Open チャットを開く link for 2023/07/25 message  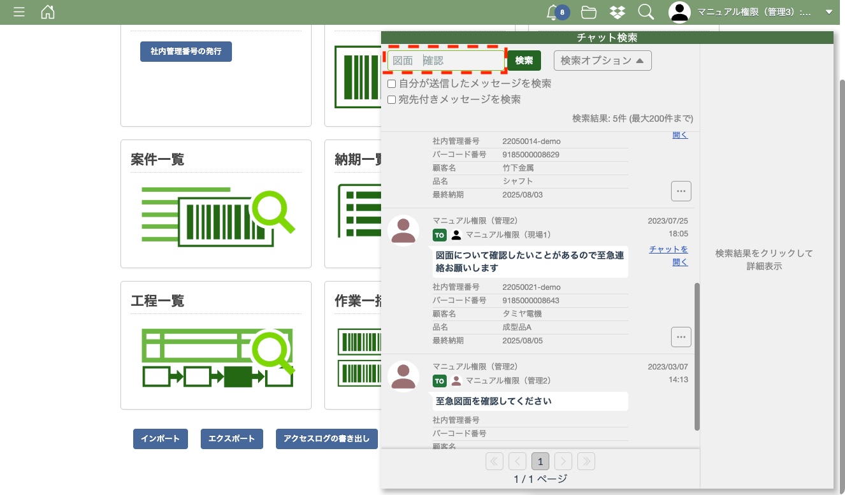(668, 255)
